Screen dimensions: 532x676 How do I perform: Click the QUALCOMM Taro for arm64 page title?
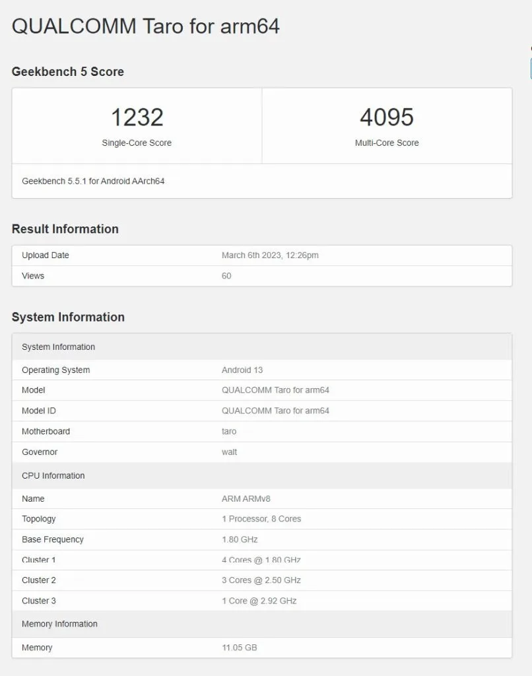tap(145, 26)
